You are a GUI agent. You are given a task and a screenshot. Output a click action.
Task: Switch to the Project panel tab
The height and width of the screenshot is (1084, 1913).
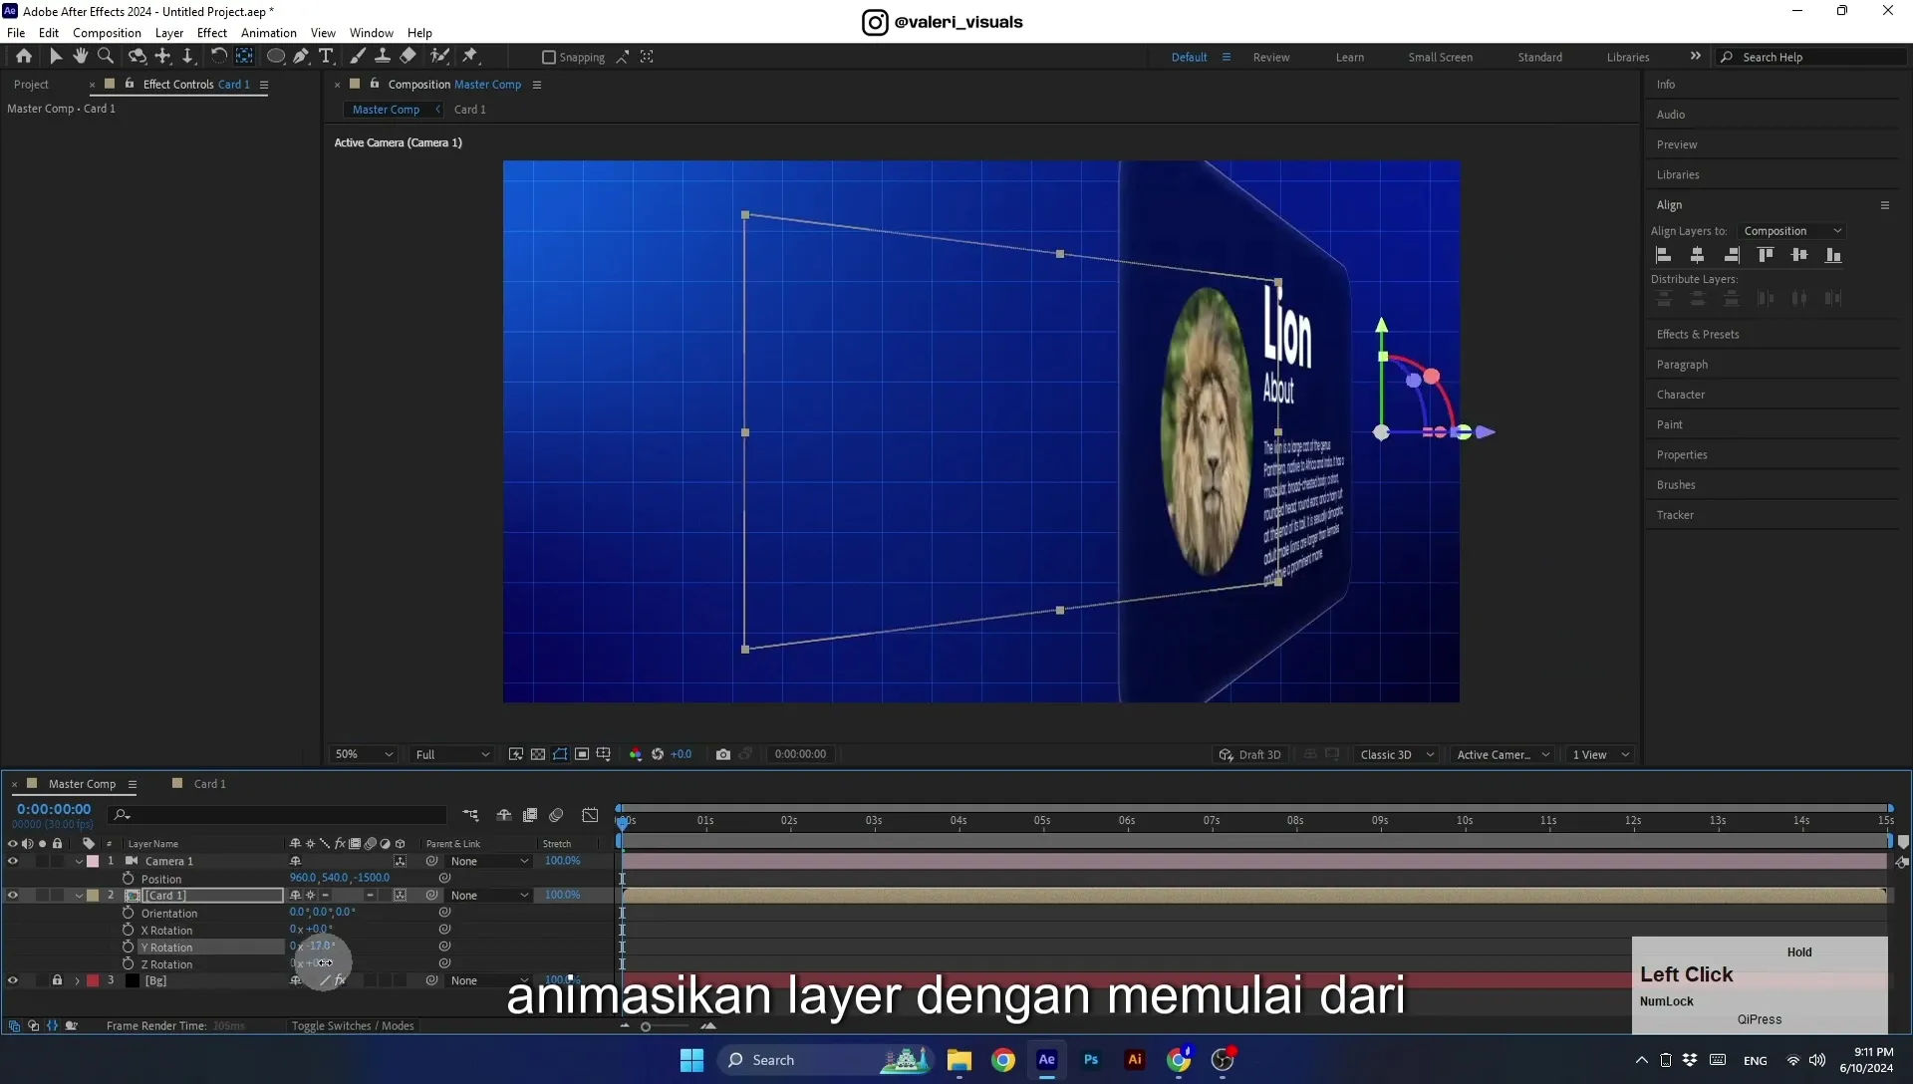[x=31, y=85]
